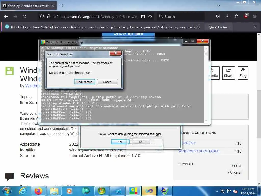Open a new tab with plus button
Screen dimensions: 261x196
[x=62, y=6]
